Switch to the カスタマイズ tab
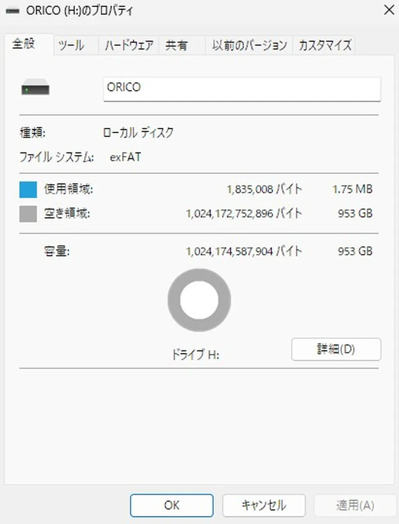The image size is (399, 524). tap(325, 45)
